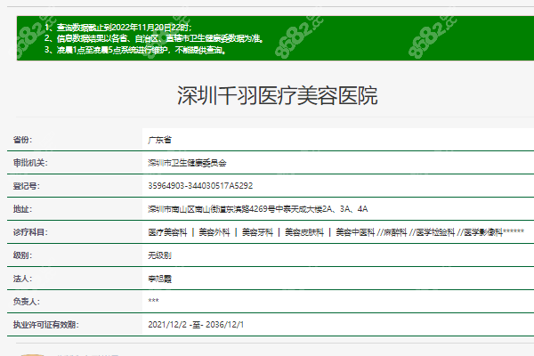This screenshot has width=534, height=356.
Task: Click the value 广东省
Action: [x=159, y=140]
